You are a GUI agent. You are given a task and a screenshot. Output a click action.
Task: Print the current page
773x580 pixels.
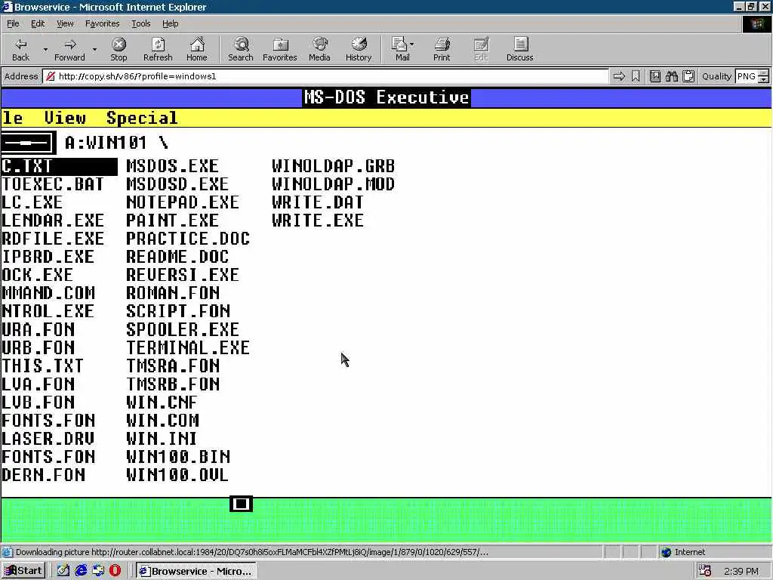coord(442,49)
